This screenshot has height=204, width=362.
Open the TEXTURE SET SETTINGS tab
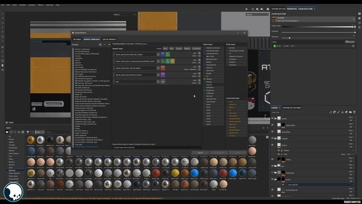pyautogui.click(x=292, y=108)
